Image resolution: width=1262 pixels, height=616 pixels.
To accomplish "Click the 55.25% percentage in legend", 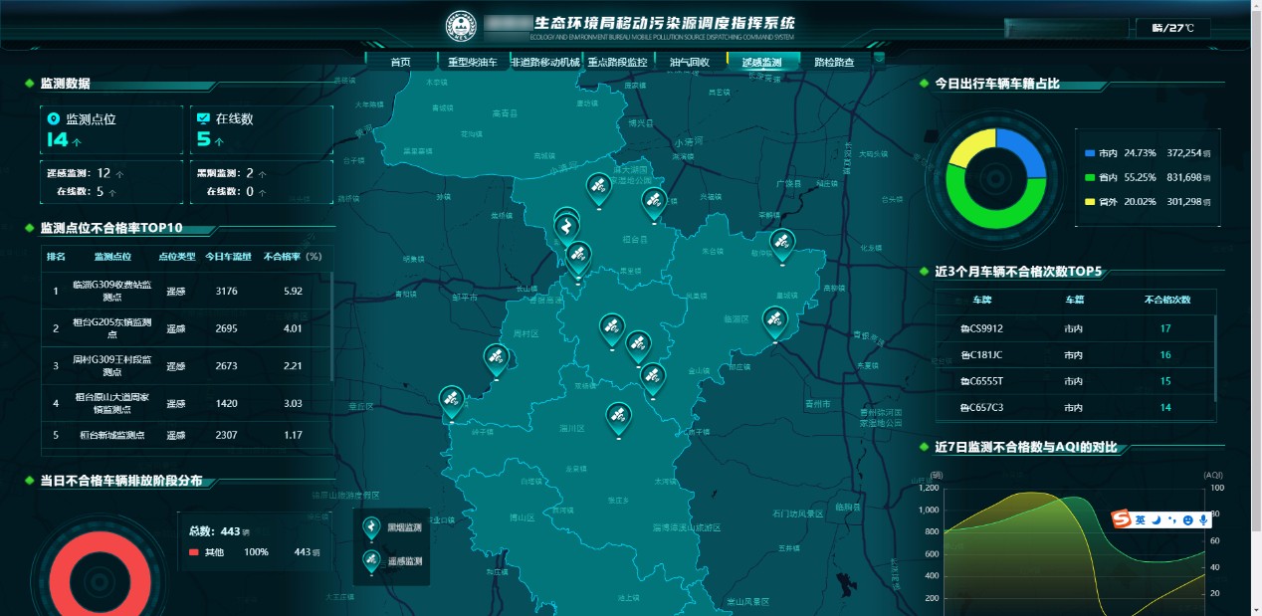I will point(1140,177).
